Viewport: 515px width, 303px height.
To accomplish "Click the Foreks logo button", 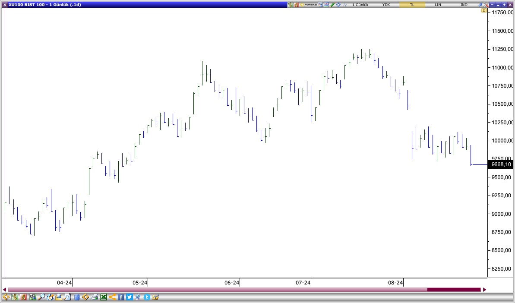I will pyautogui.click(x=310, y=4).
